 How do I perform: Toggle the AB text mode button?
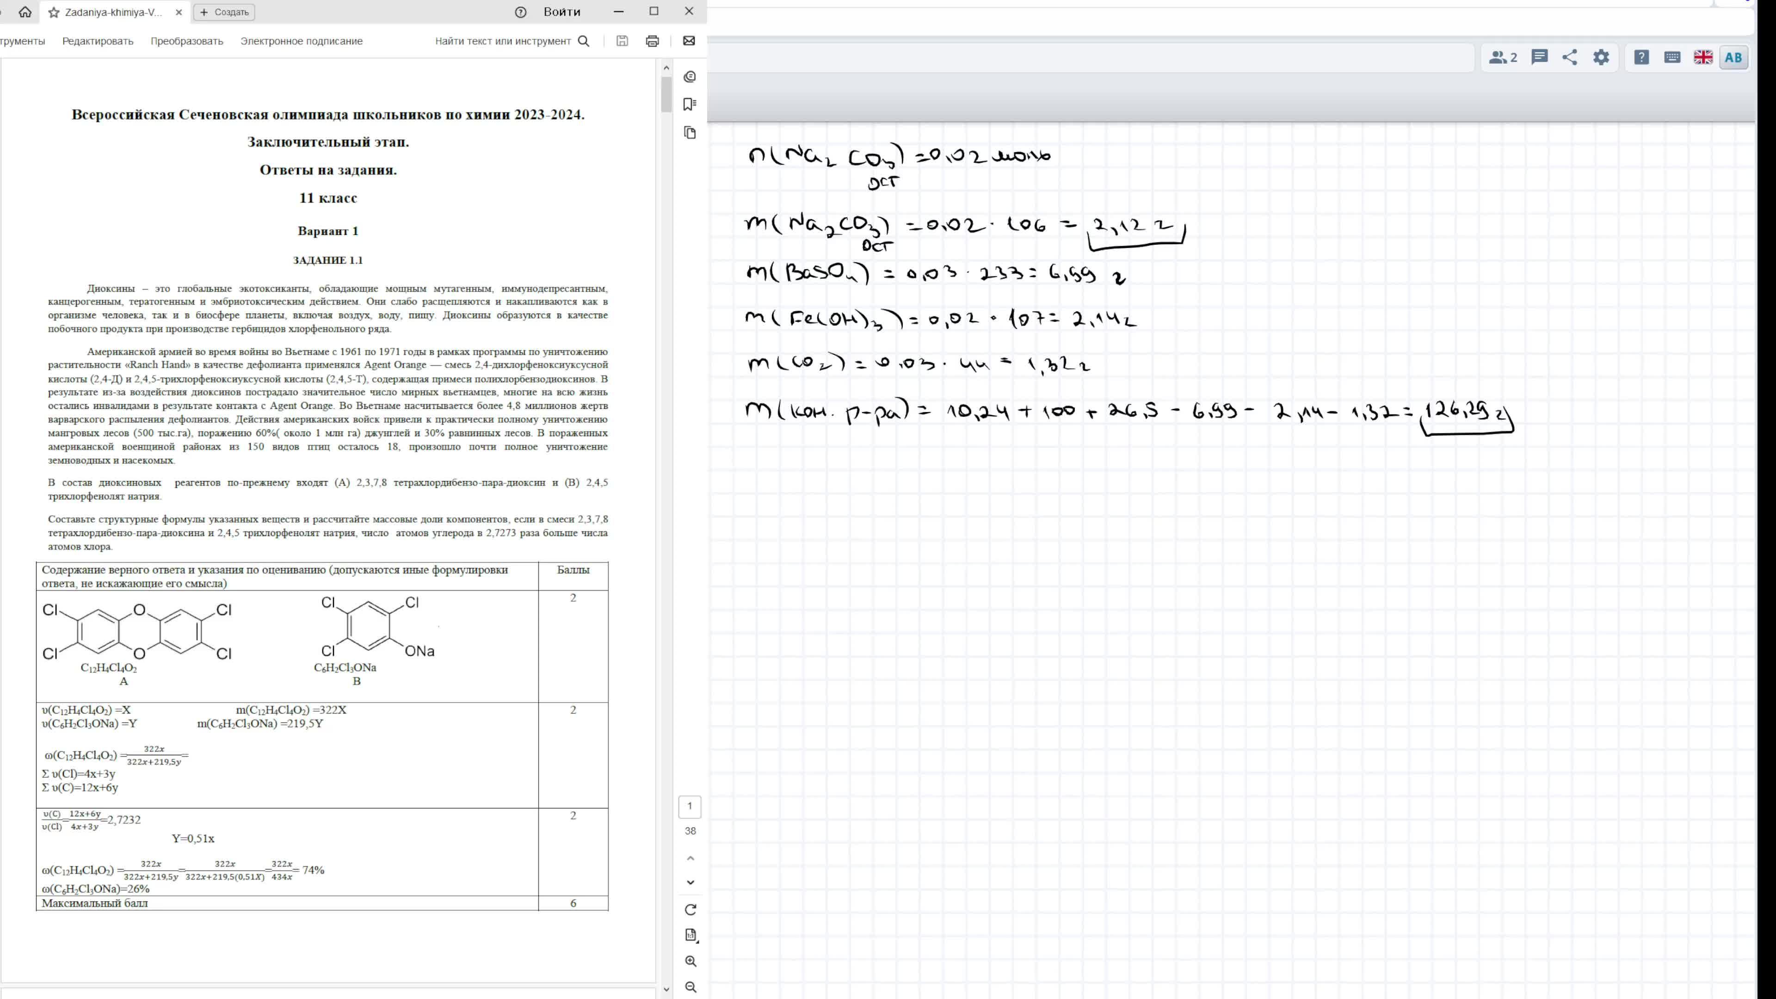tap(1733, 57)
